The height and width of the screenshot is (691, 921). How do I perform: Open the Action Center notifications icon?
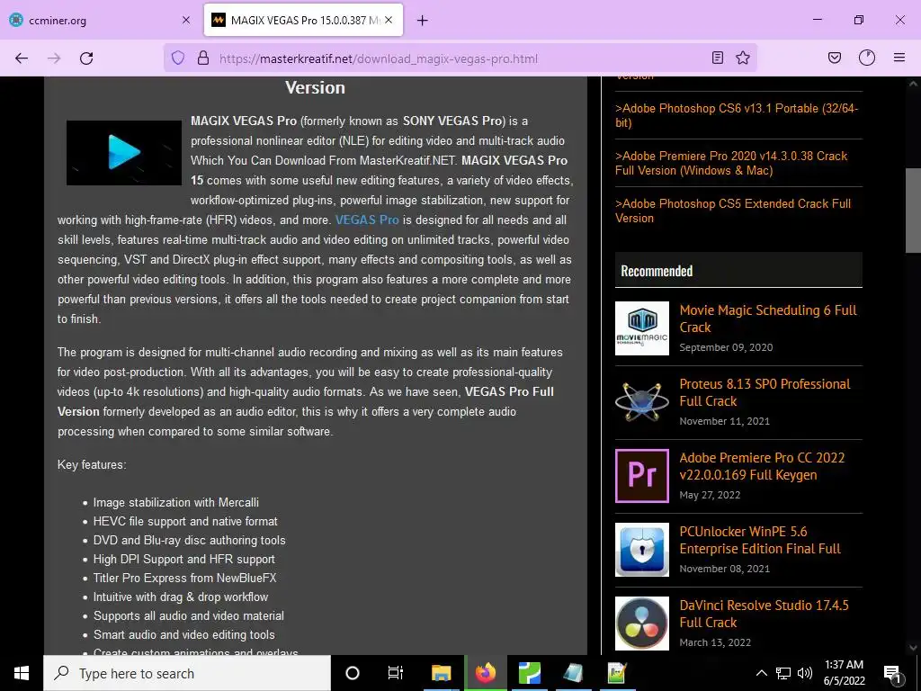pos(892,673)
